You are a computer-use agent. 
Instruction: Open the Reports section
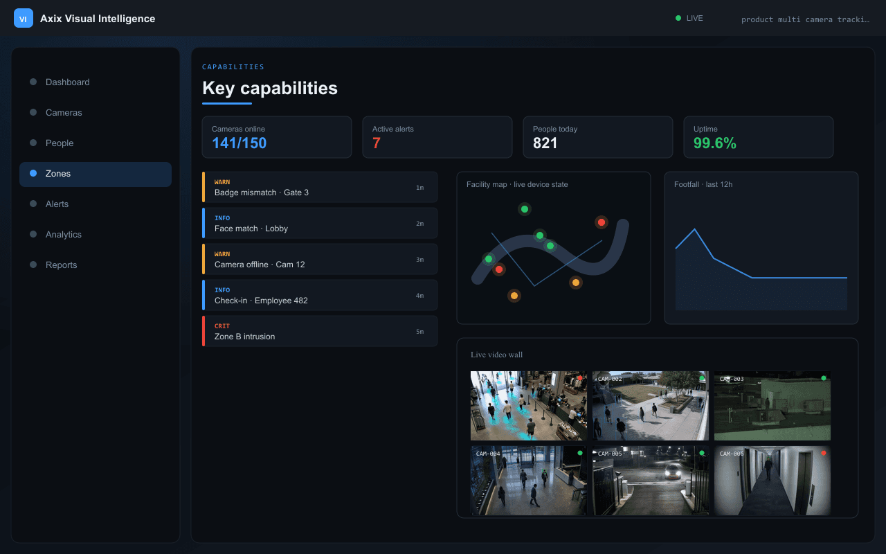pos(96,265)
